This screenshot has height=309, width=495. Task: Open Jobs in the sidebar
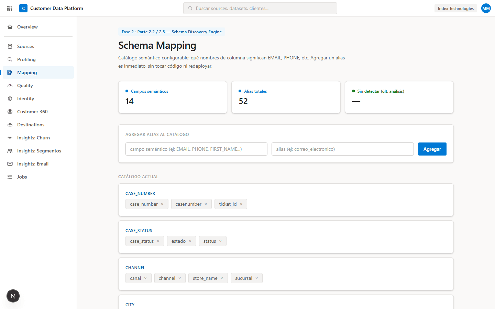point(38,177)
